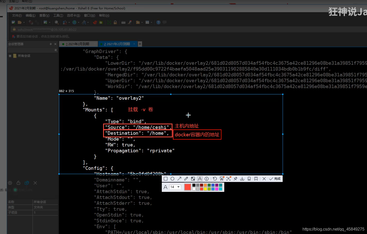Click the disconnect toolbar icon

tap(31, 22)
